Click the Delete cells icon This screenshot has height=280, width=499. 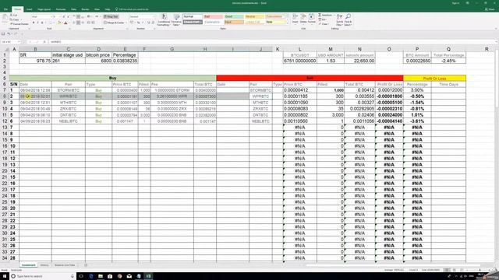303,19
